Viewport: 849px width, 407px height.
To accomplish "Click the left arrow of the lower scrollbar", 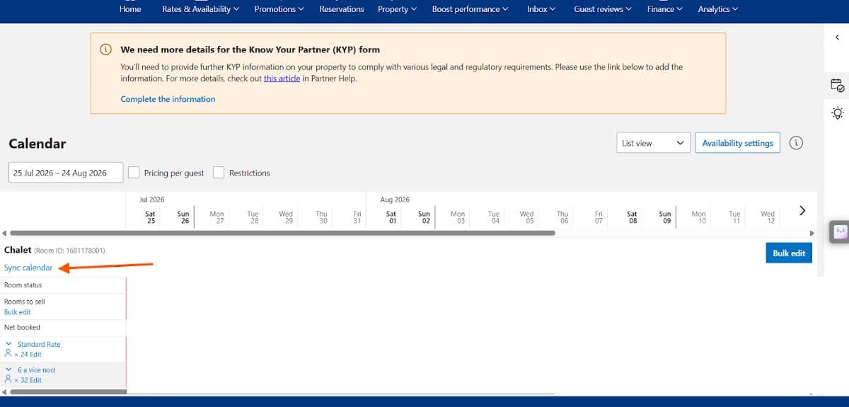I will coord(4,391).
